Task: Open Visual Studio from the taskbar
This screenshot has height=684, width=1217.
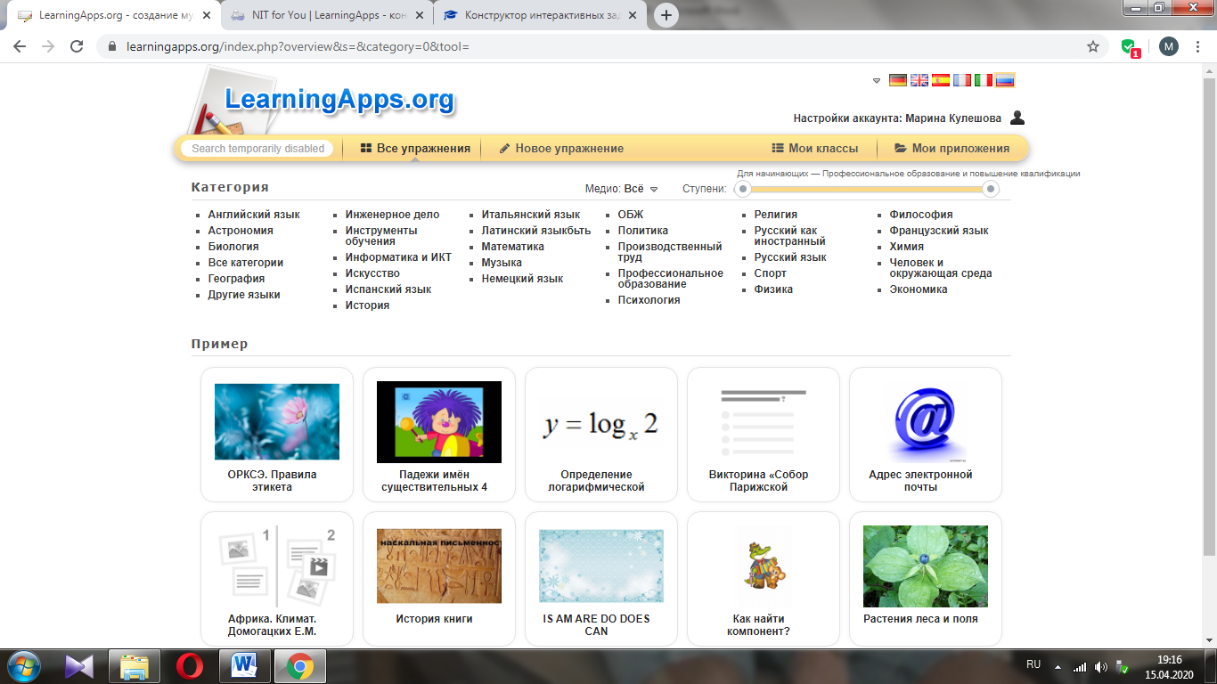Action: point(79,666)
